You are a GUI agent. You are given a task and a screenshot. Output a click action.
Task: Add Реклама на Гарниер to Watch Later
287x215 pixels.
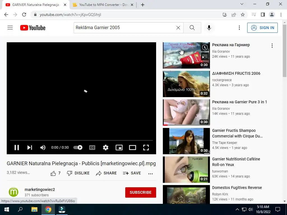coord(205,48)
